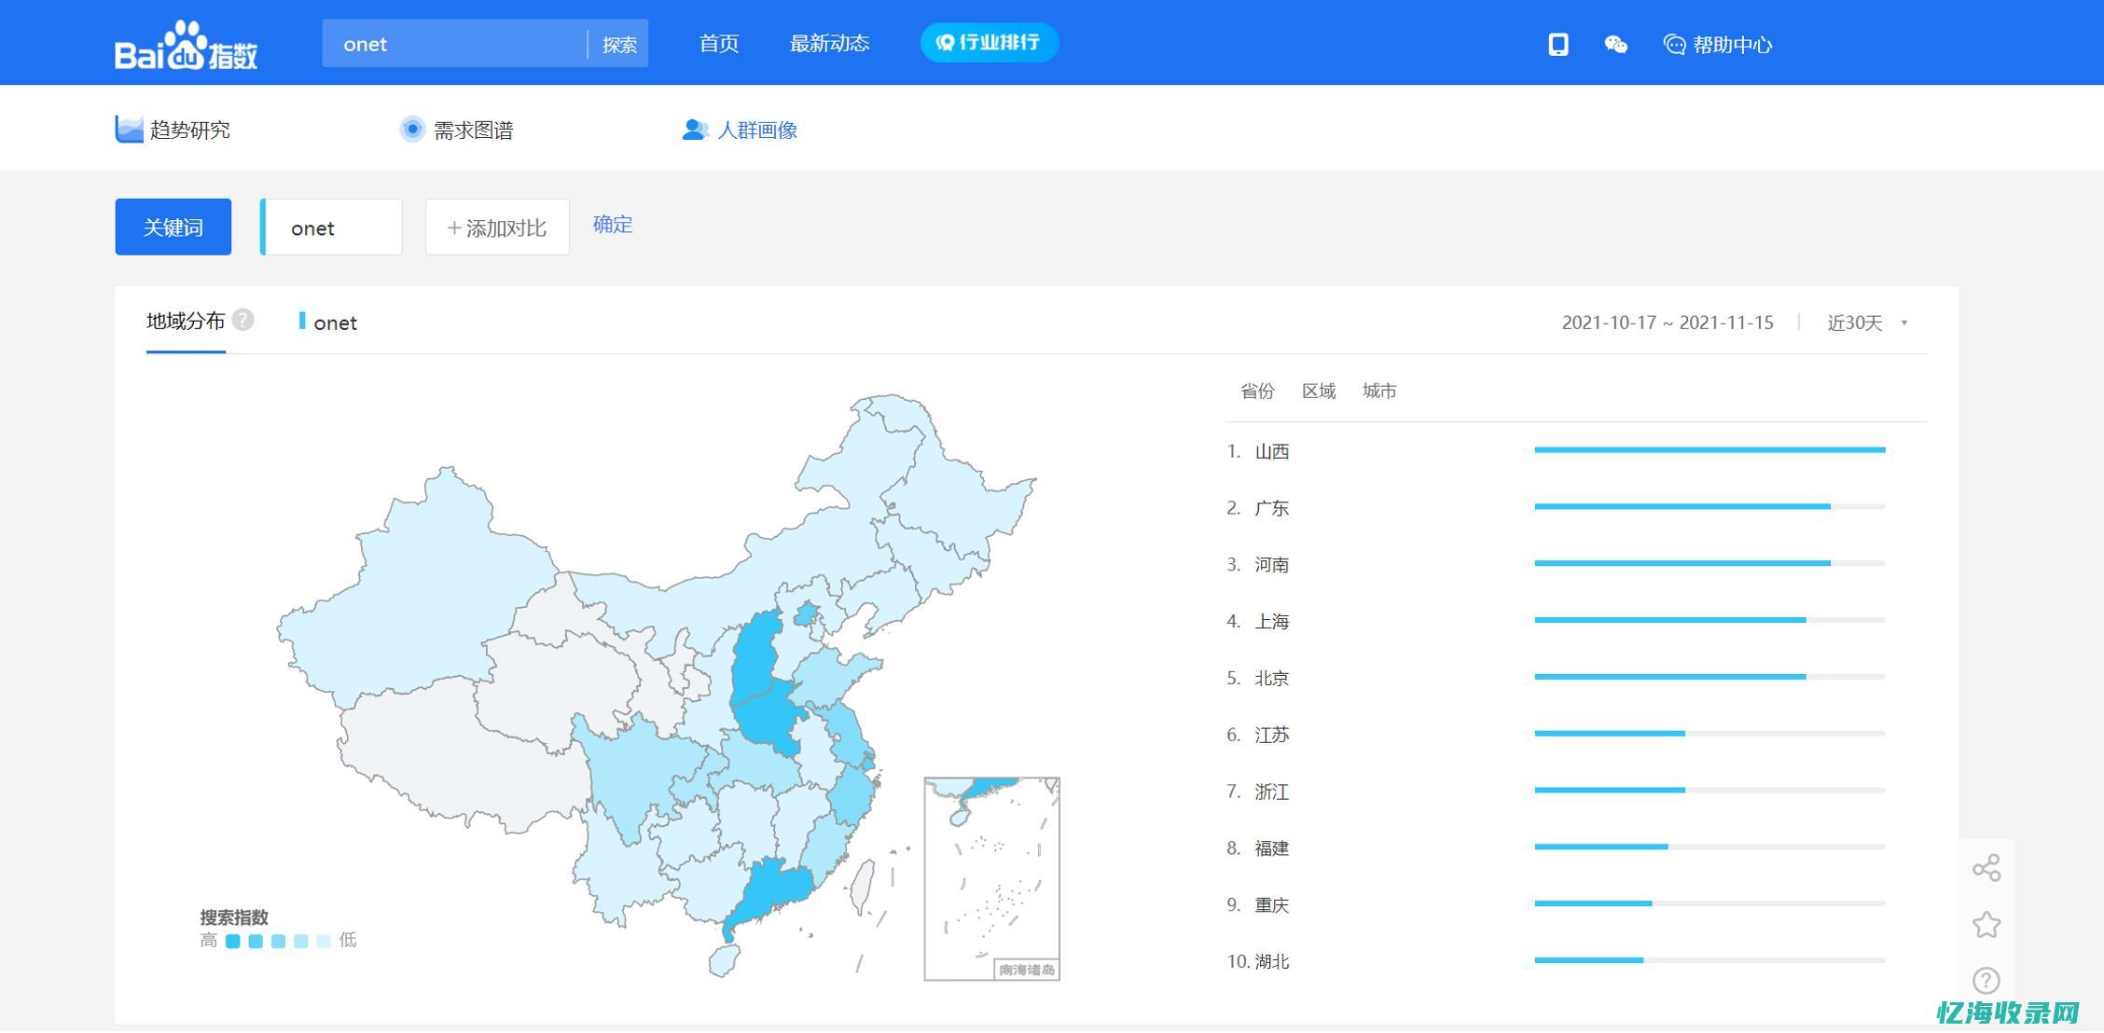Expand the 添加对比 comparison option

(497, 227)
